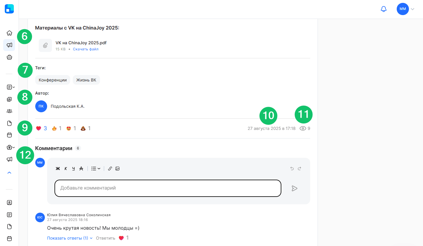This screenshot has width=423, height=246.
Task: Undo last edit in comment editor
Action: [x=292, y=168]
